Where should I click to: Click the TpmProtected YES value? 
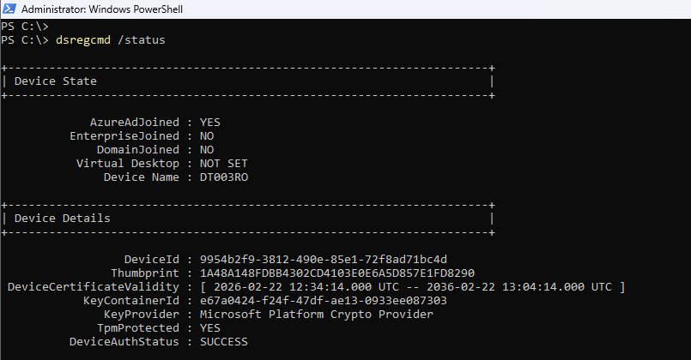(x=210, y=328)
